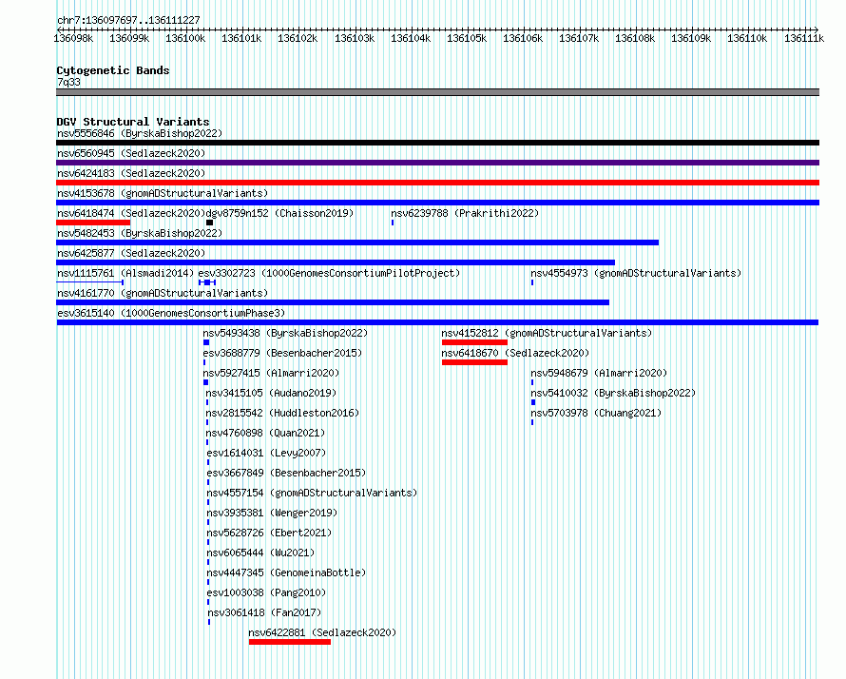Click nsv5948679 (Almarri2020) label
The width and height of the screenshot is (846, 679).
point(599,373)
